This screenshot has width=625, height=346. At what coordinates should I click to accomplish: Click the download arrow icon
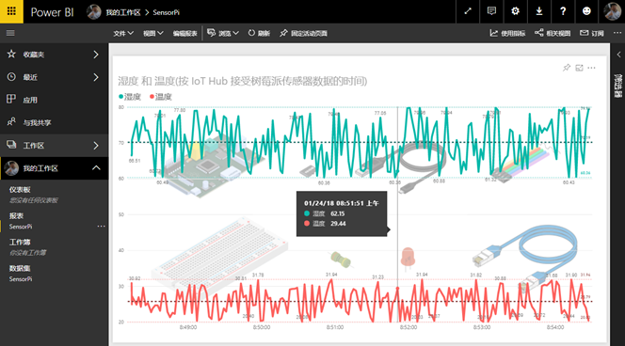pos(539,11)
